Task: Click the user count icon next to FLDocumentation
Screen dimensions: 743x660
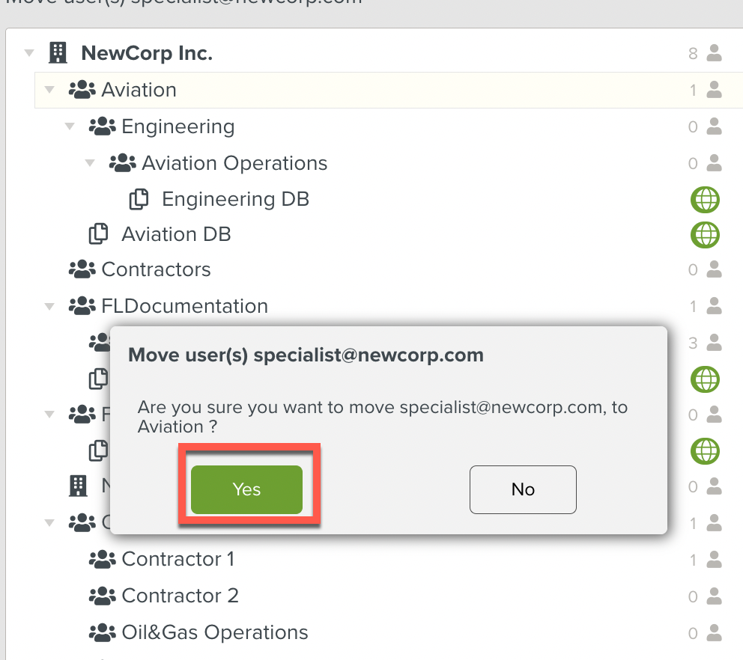Action: click(713, 305)
